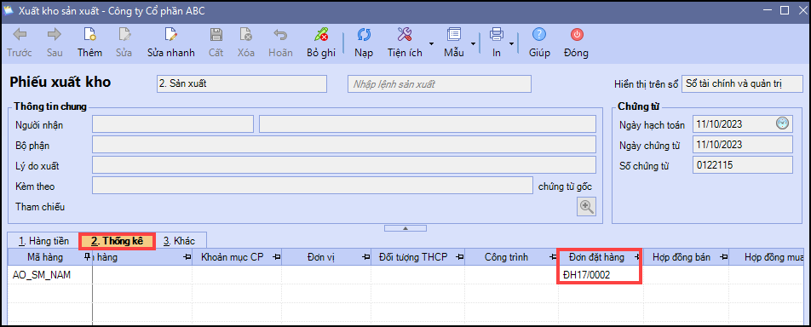Switch to 1. Hàng tiền tab

coord(43,241)
